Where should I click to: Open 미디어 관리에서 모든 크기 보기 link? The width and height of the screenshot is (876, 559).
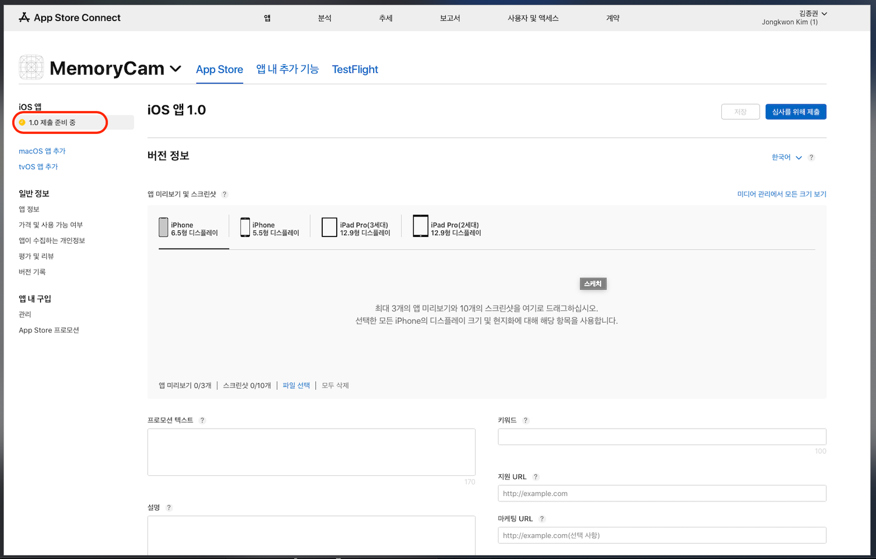781,195
